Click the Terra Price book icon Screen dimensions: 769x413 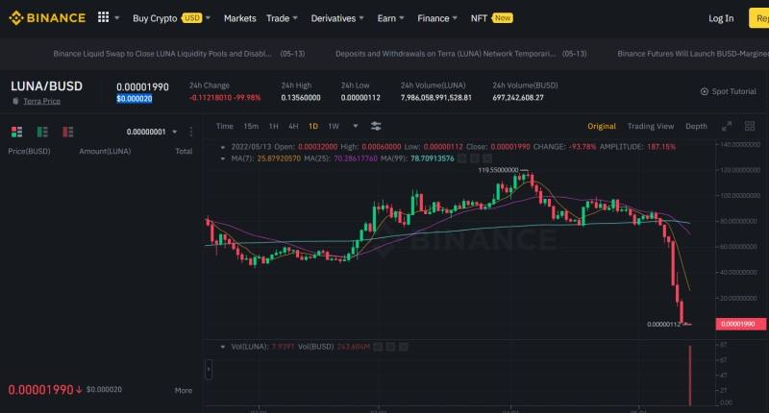15,101
